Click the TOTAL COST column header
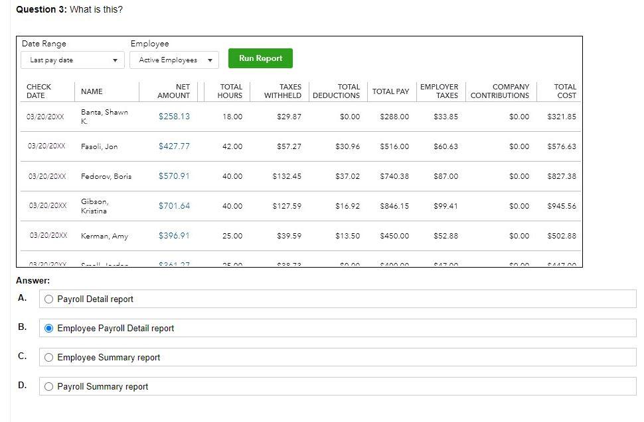The width and height of the screenshot is (644, 422). pos(565,91)
